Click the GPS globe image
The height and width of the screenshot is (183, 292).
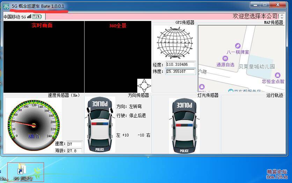point(175,43)
